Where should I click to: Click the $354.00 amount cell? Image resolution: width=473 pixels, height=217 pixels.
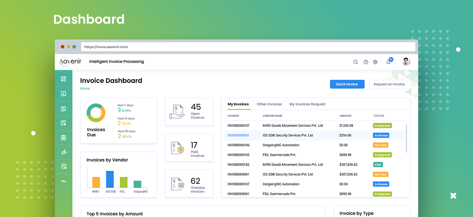click(x=345, y=135)
